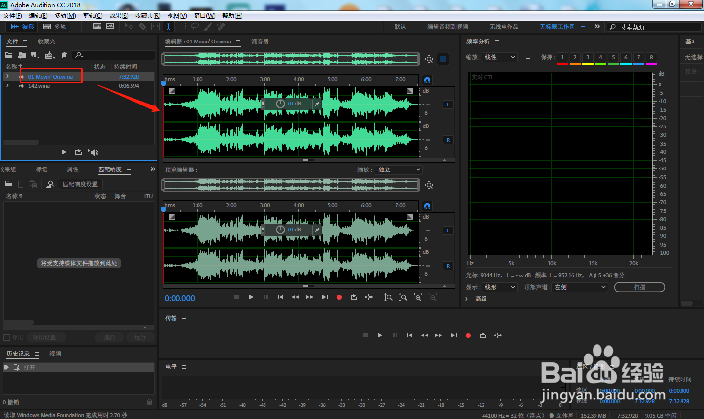Screen dimensions: 704x419
Task: Open the 效果 (Effects) menu
Action: pos(119,16)
